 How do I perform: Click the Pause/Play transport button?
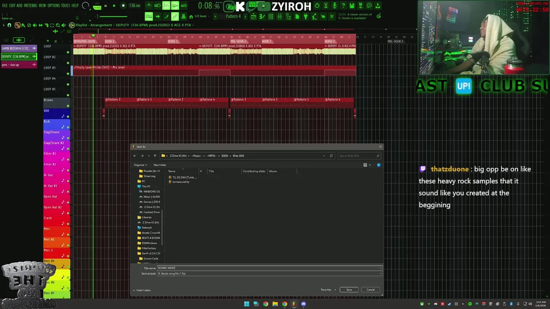click(105, 6)
